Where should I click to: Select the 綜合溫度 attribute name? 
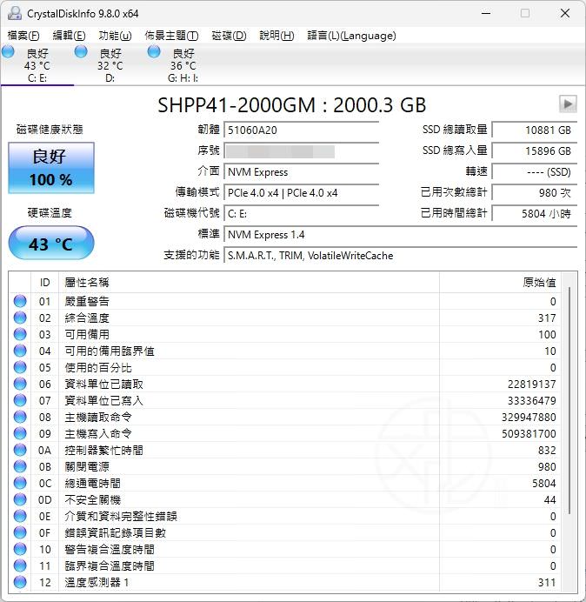[x=87, y=318]
